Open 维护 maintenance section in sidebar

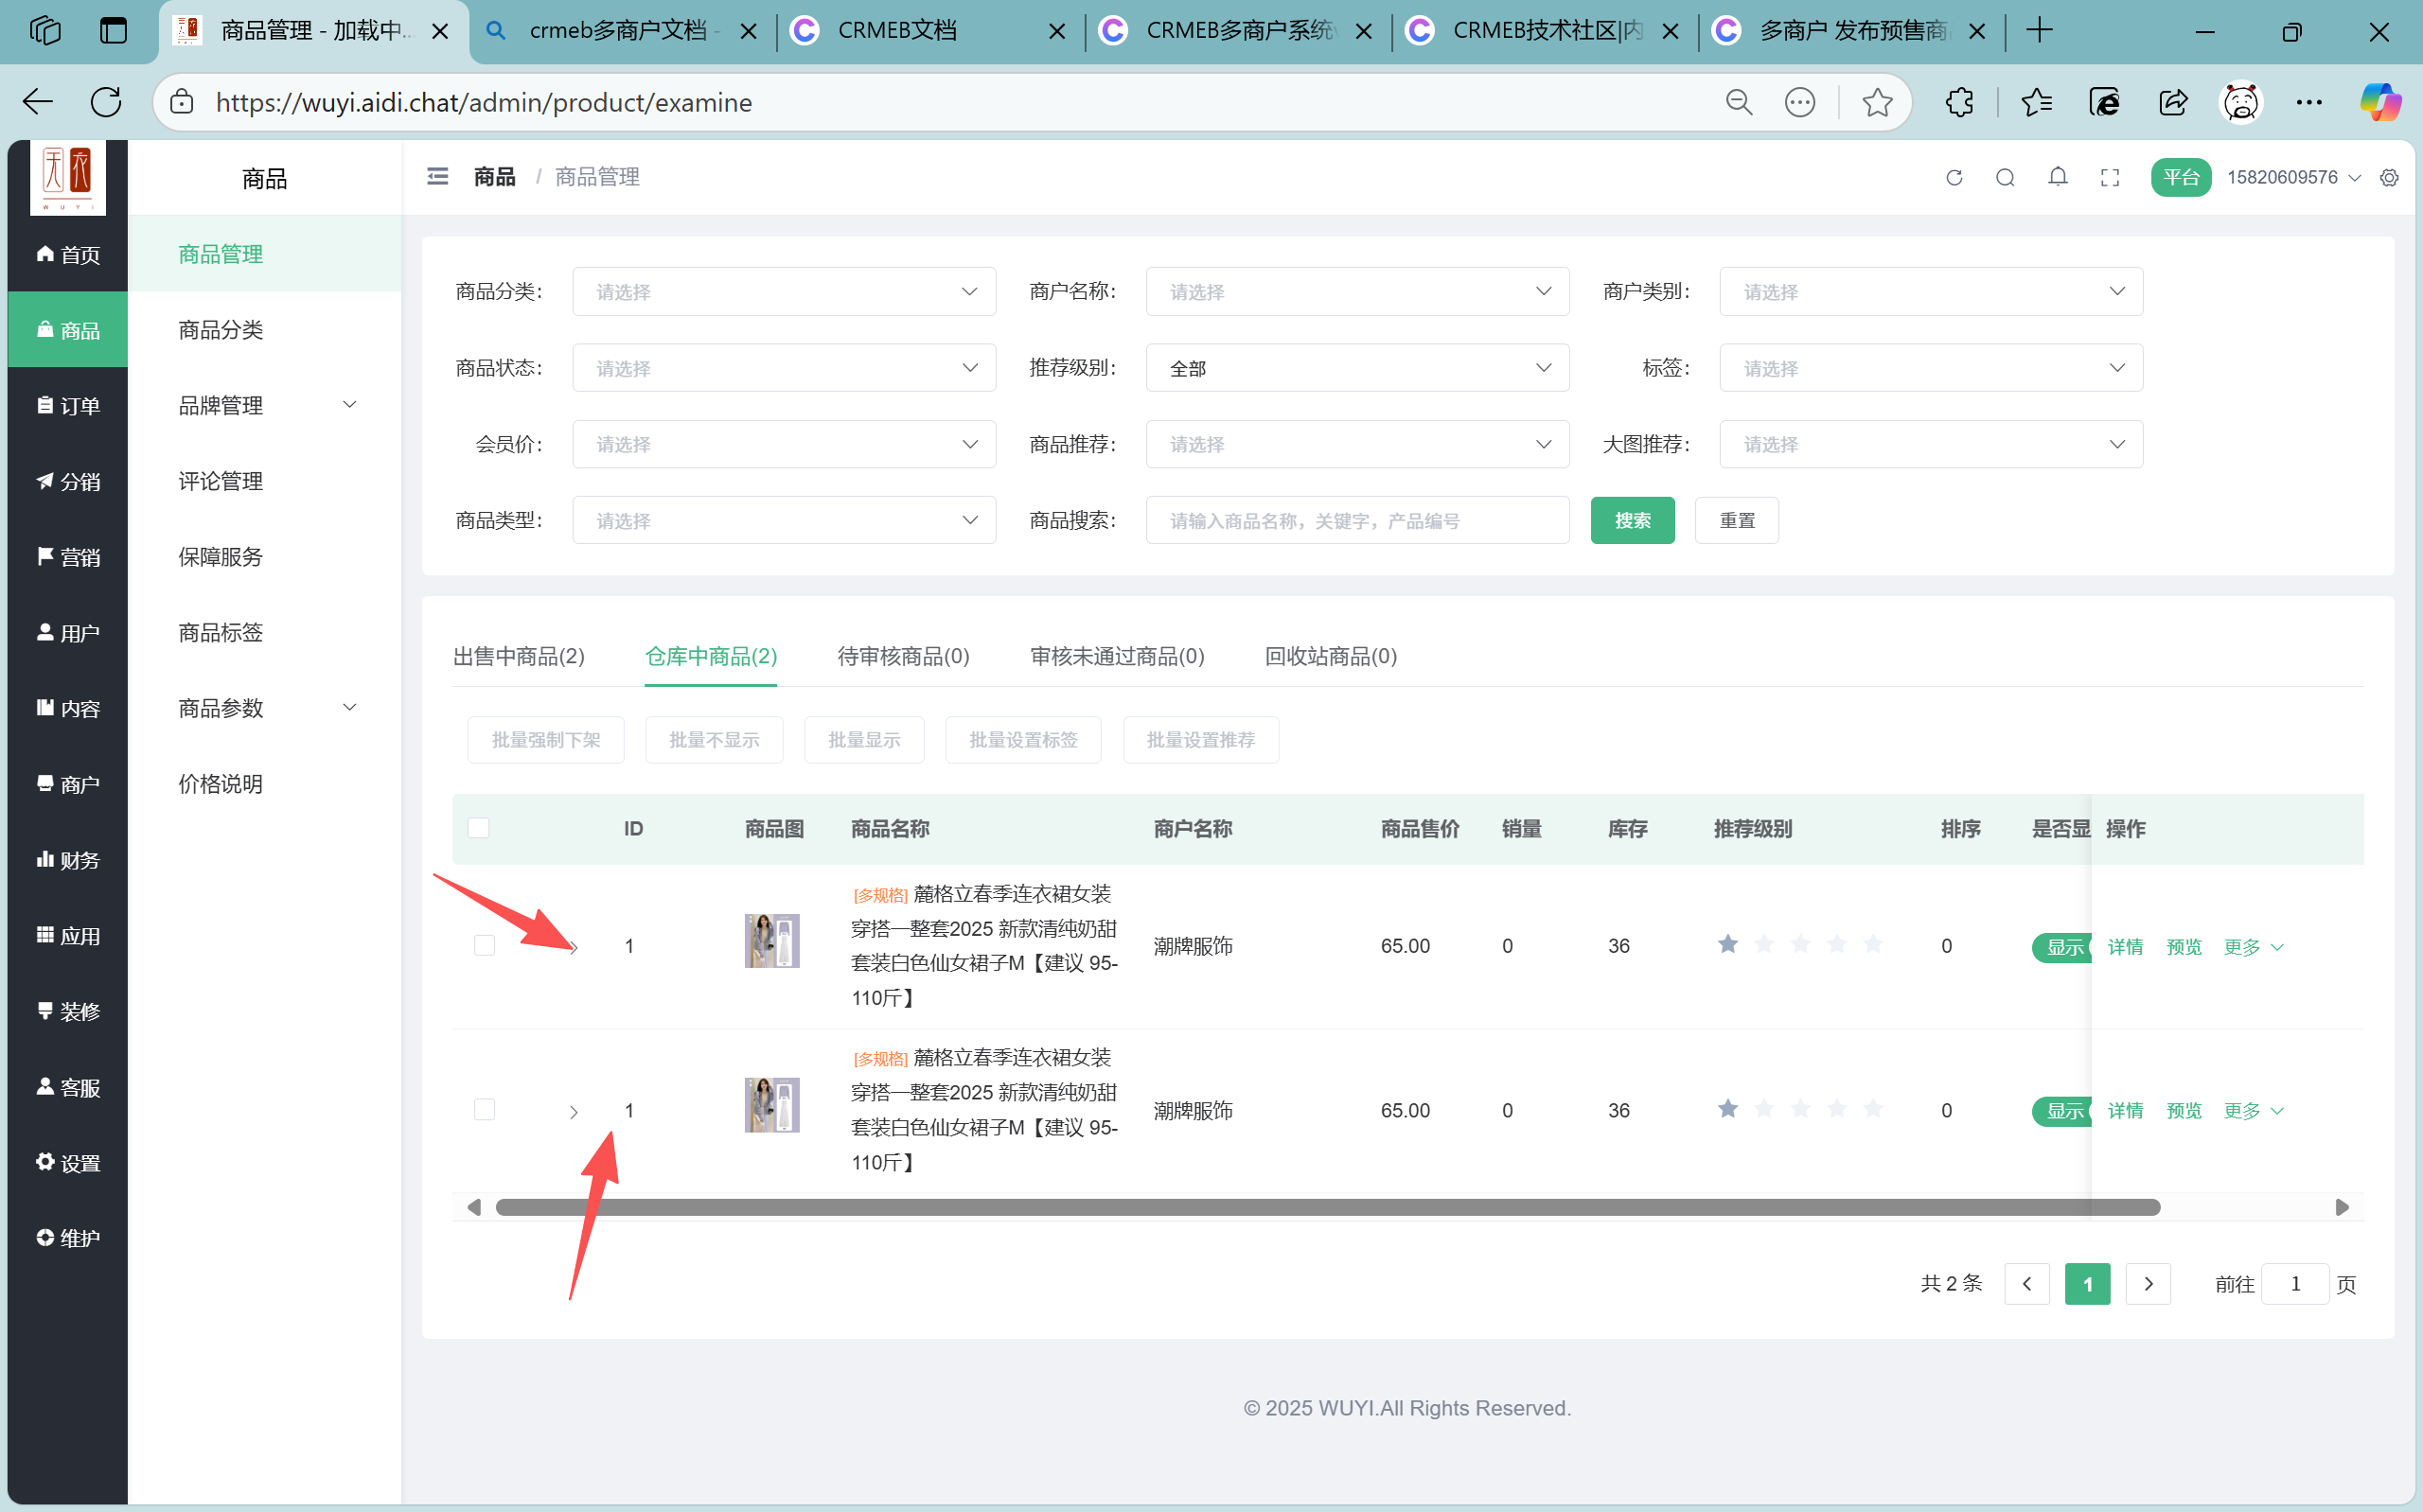click(68, 1239)
